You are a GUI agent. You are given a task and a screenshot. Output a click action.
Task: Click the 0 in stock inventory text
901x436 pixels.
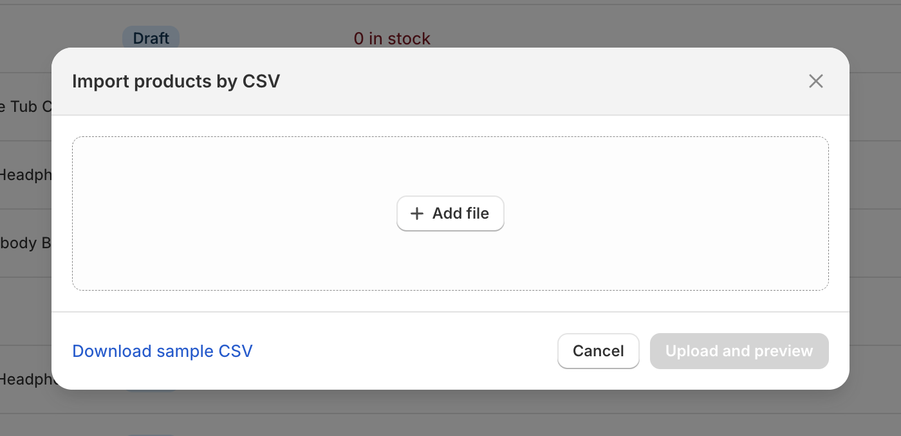[391, 38]
